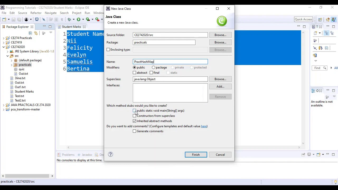
Task: Select the public modifier radio button
Action: 134,68
